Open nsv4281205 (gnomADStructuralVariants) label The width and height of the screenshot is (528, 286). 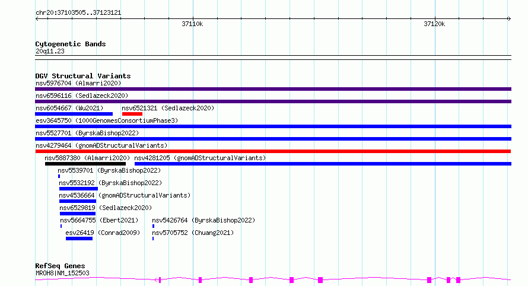[x=200, y=158]
